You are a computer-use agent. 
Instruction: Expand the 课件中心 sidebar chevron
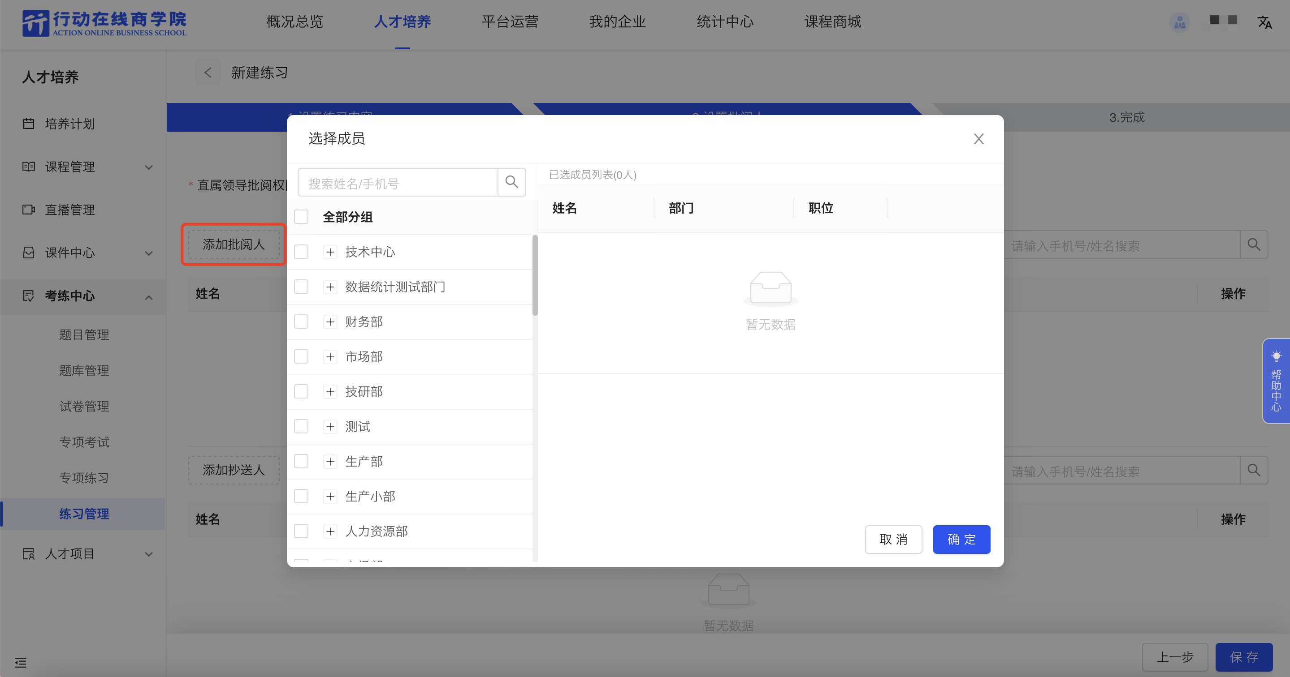[149, 253]
